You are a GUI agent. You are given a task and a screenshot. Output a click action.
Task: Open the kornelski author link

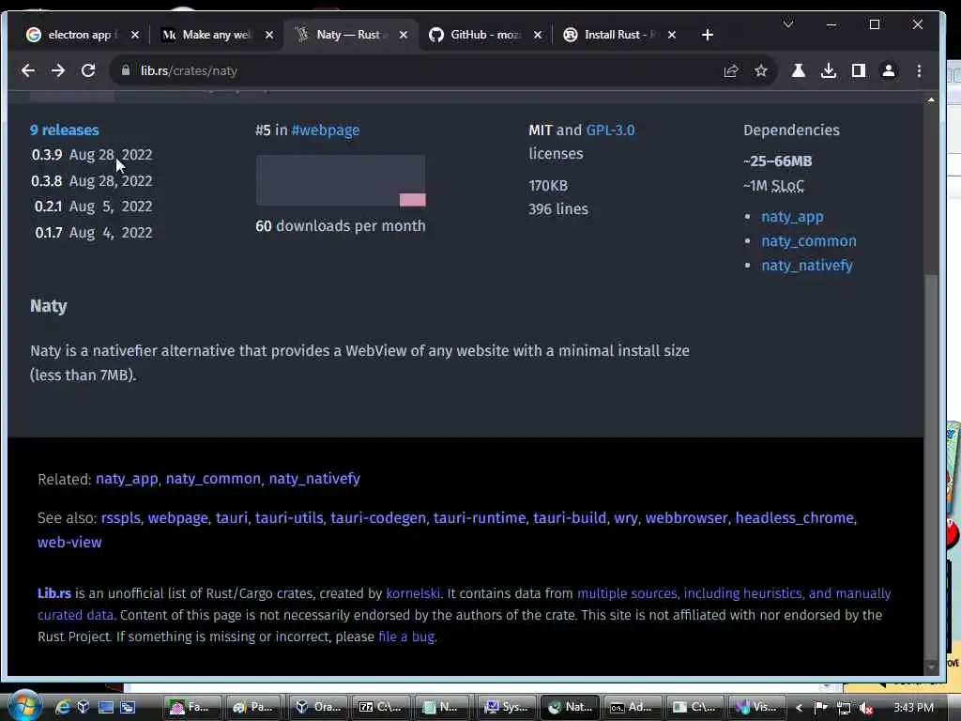413,593
